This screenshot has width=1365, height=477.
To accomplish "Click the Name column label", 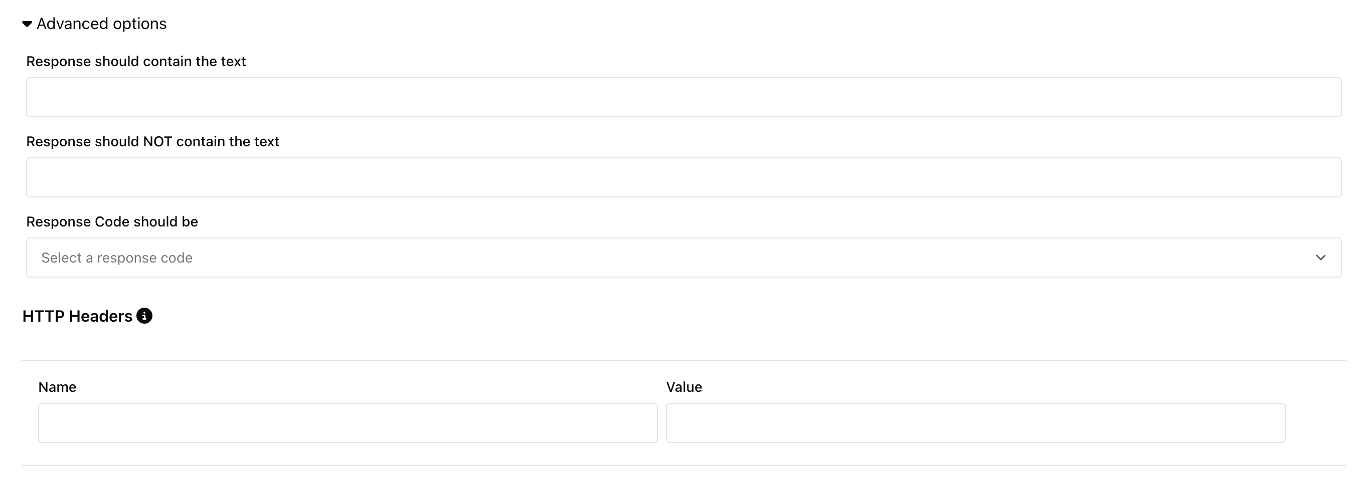I will pos(57,386).
